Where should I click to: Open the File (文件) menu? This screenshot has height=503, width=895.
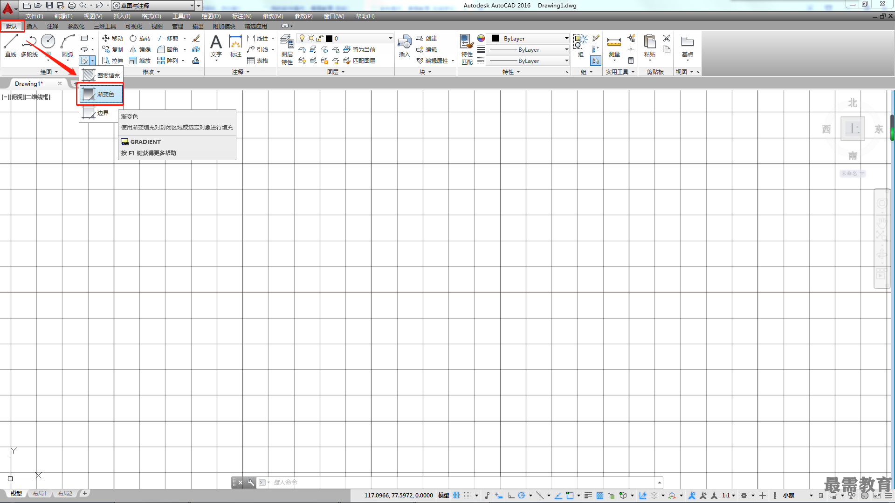[x=34, y=16]
